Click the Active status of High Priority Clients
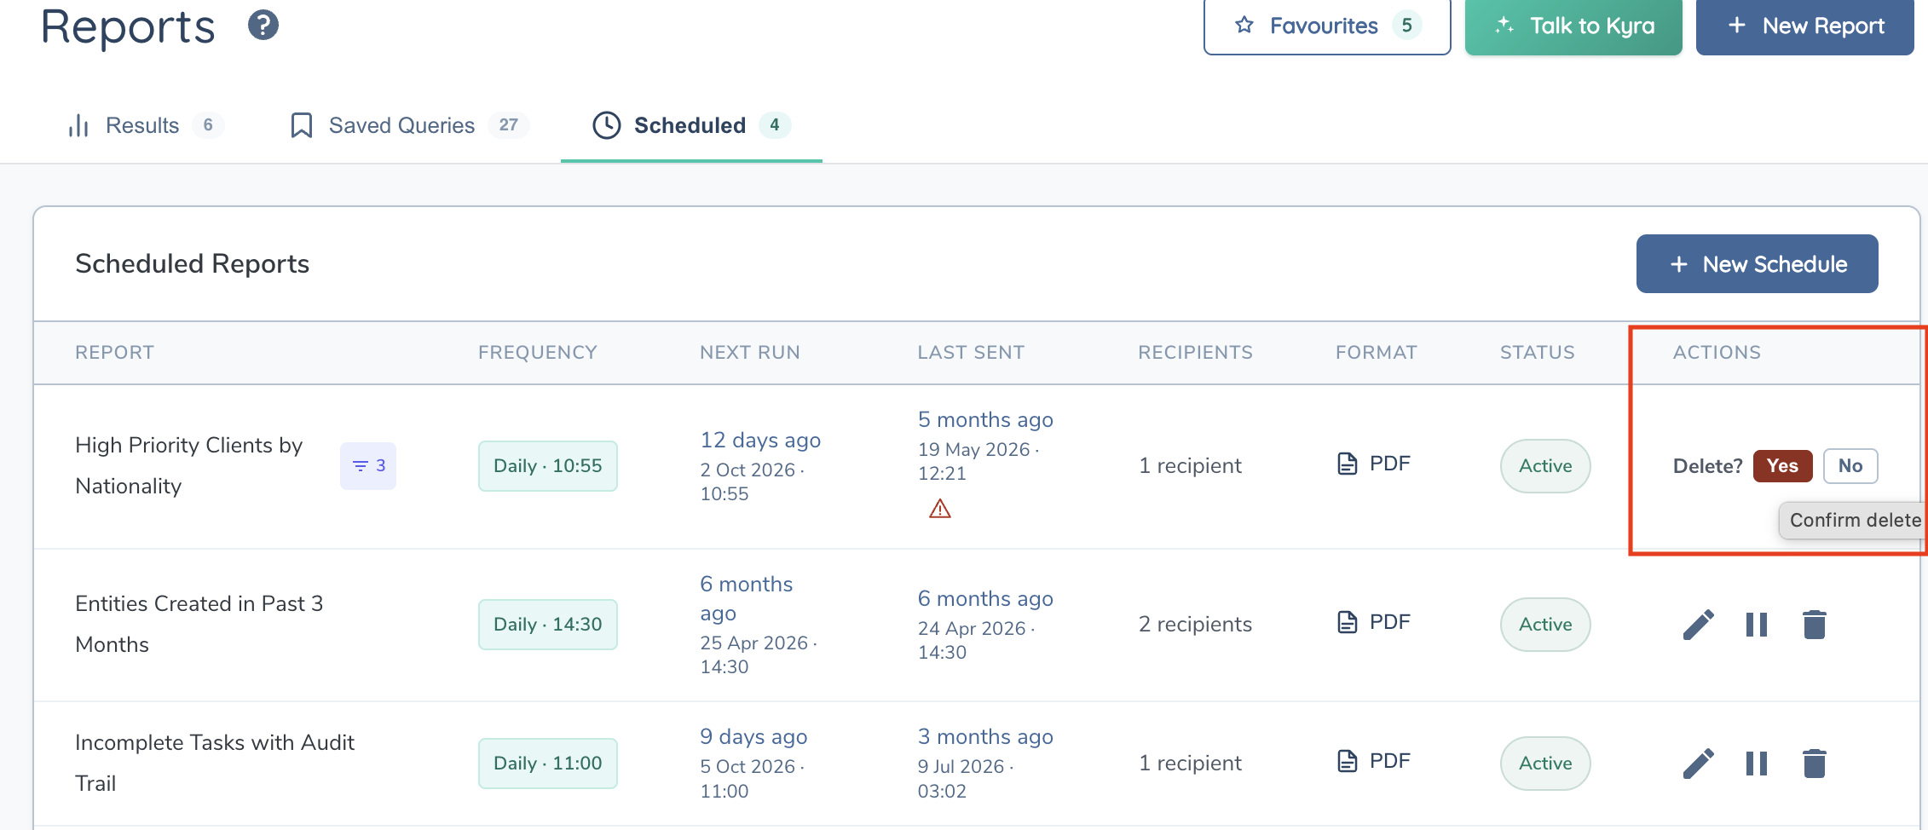Screen dimensions: 1928x830 [1545, 466]
